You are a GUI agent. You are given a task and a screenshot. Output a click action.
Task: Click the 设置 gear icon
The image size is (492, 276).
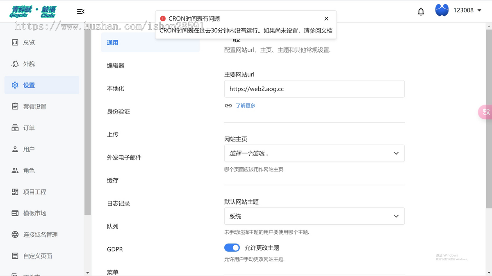(x=15, y=85)
